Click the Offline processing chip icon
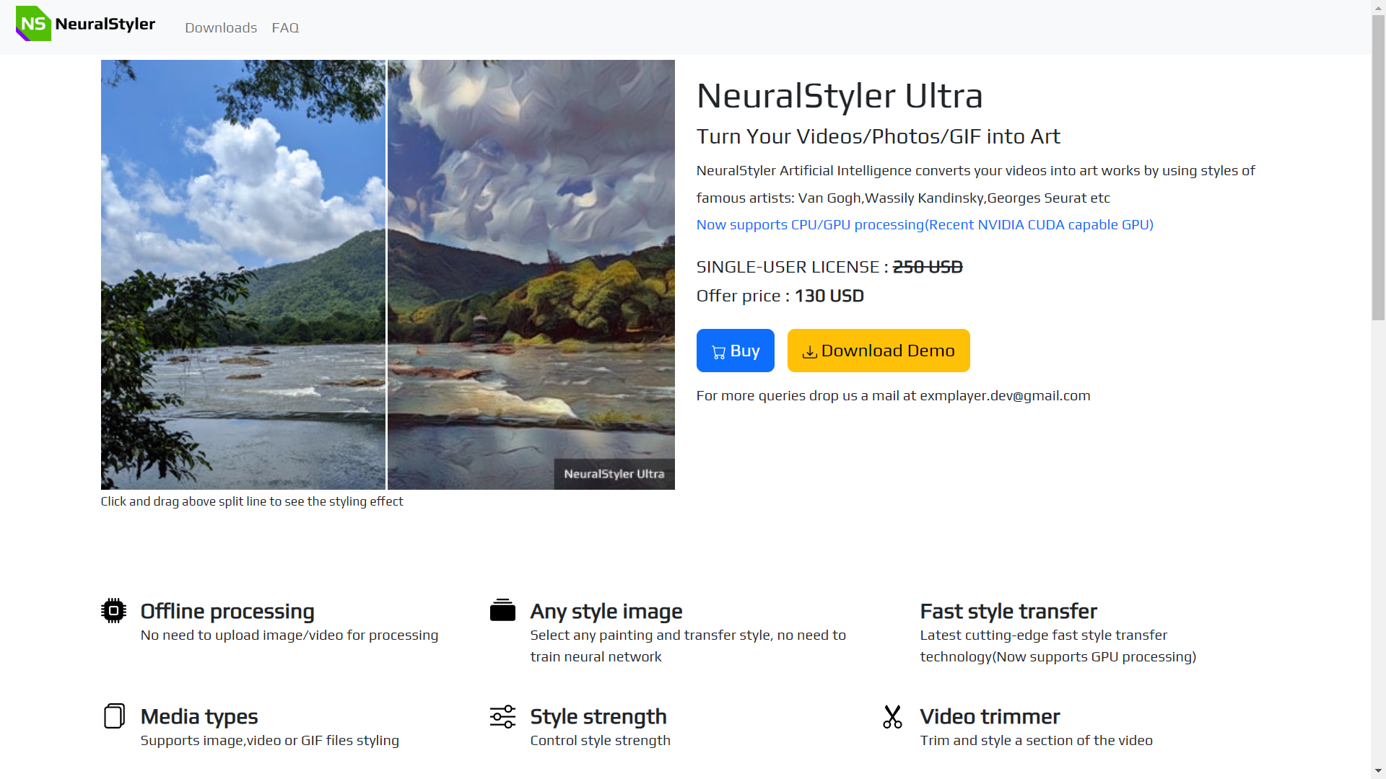This screenshot has width=1386, height=779. pyautogui.click(x=113, y=611)
